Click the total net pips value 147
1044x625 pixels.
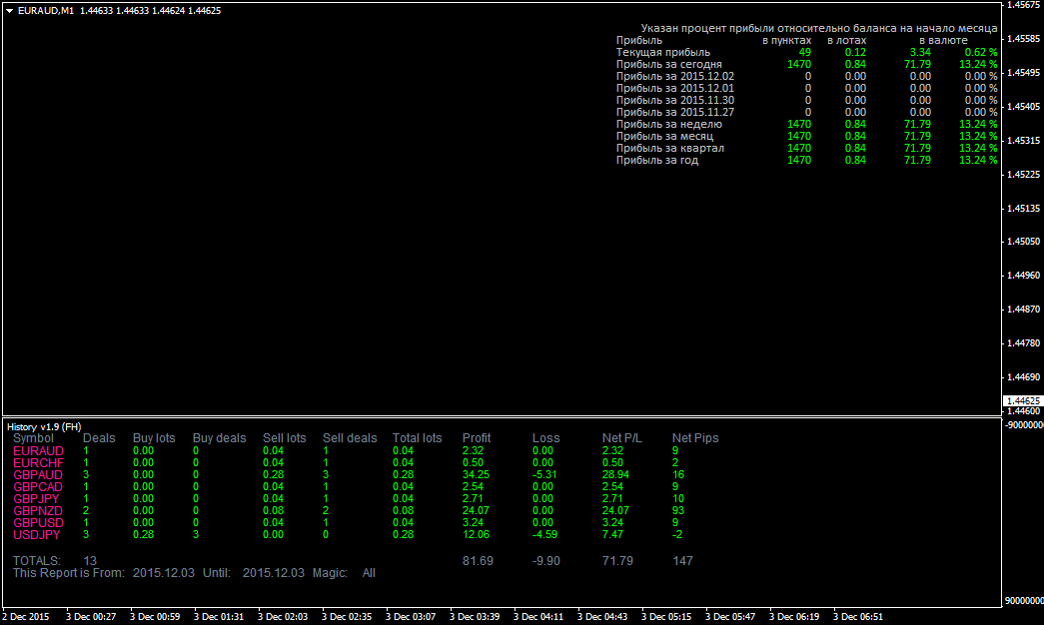click(x=682, y=561)
